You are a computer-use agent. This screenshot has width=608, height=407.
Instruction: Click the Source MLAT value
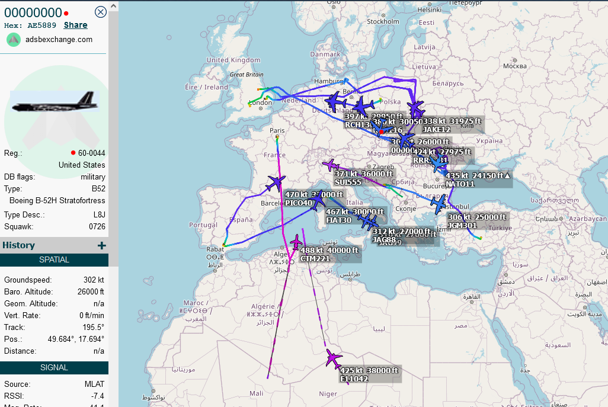pyautogui.click(x=95, y=384)
